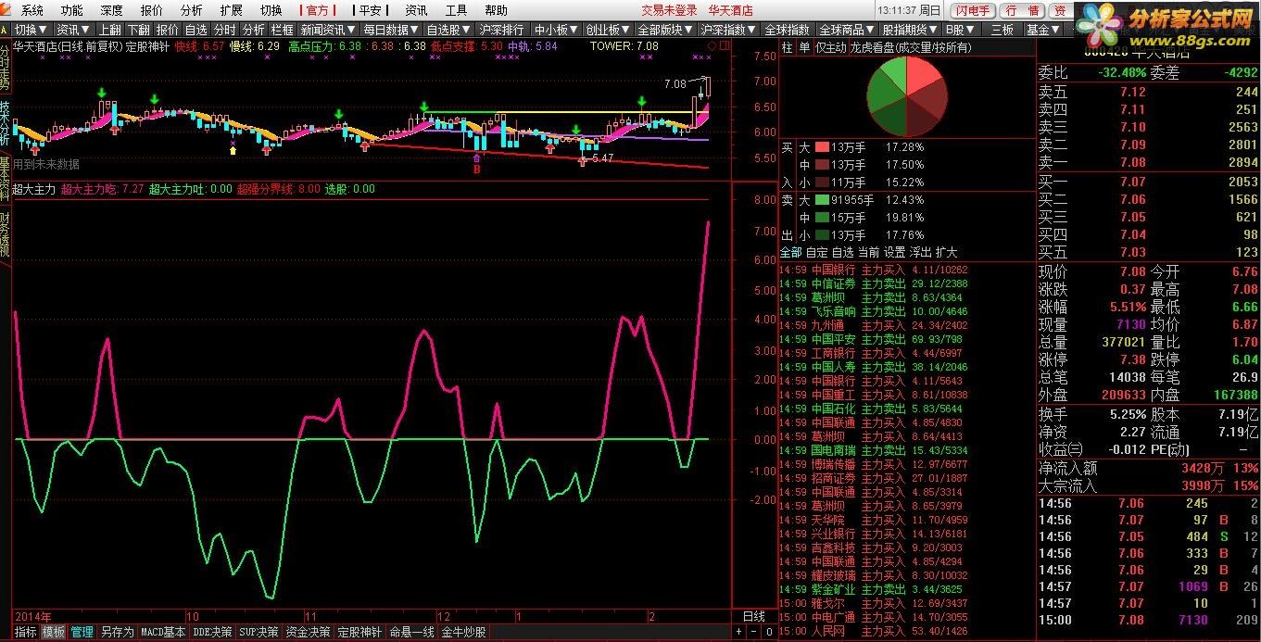Select 技术分析 sidebar tab
Viewport: 1261px width, 642px height.
(6, 123)
